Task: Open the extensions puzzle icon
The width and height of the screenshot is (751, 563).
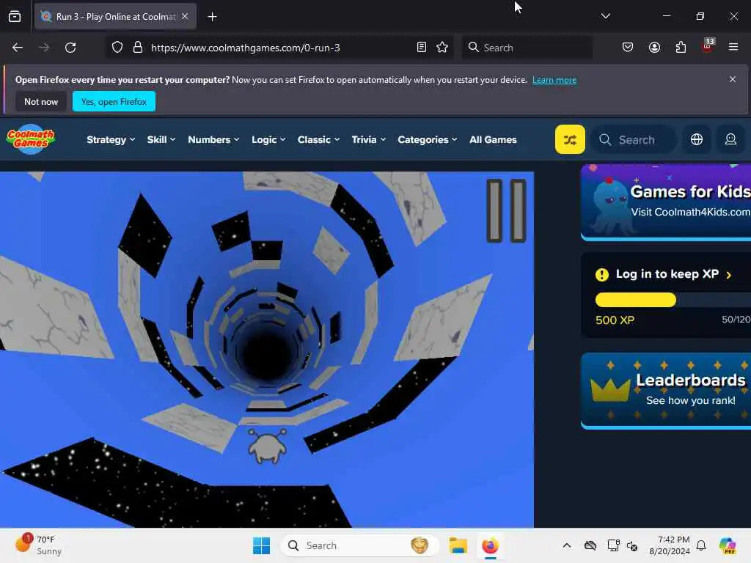Action: click(681, 48)
